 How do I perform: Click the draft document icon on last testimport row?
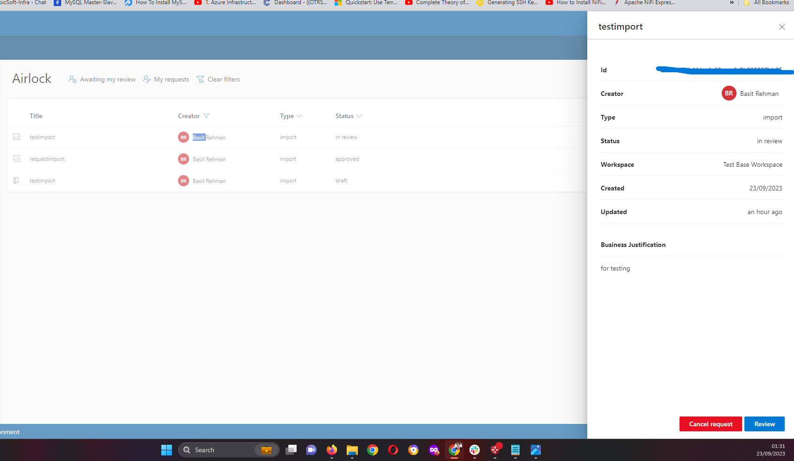(17, 180)
